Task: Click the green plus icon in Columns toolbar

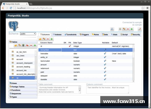Action: point(52,39)
